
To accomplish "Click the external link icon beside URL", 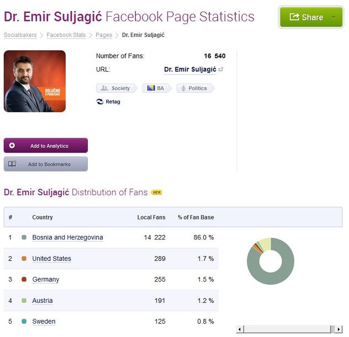I will (221, 69).
